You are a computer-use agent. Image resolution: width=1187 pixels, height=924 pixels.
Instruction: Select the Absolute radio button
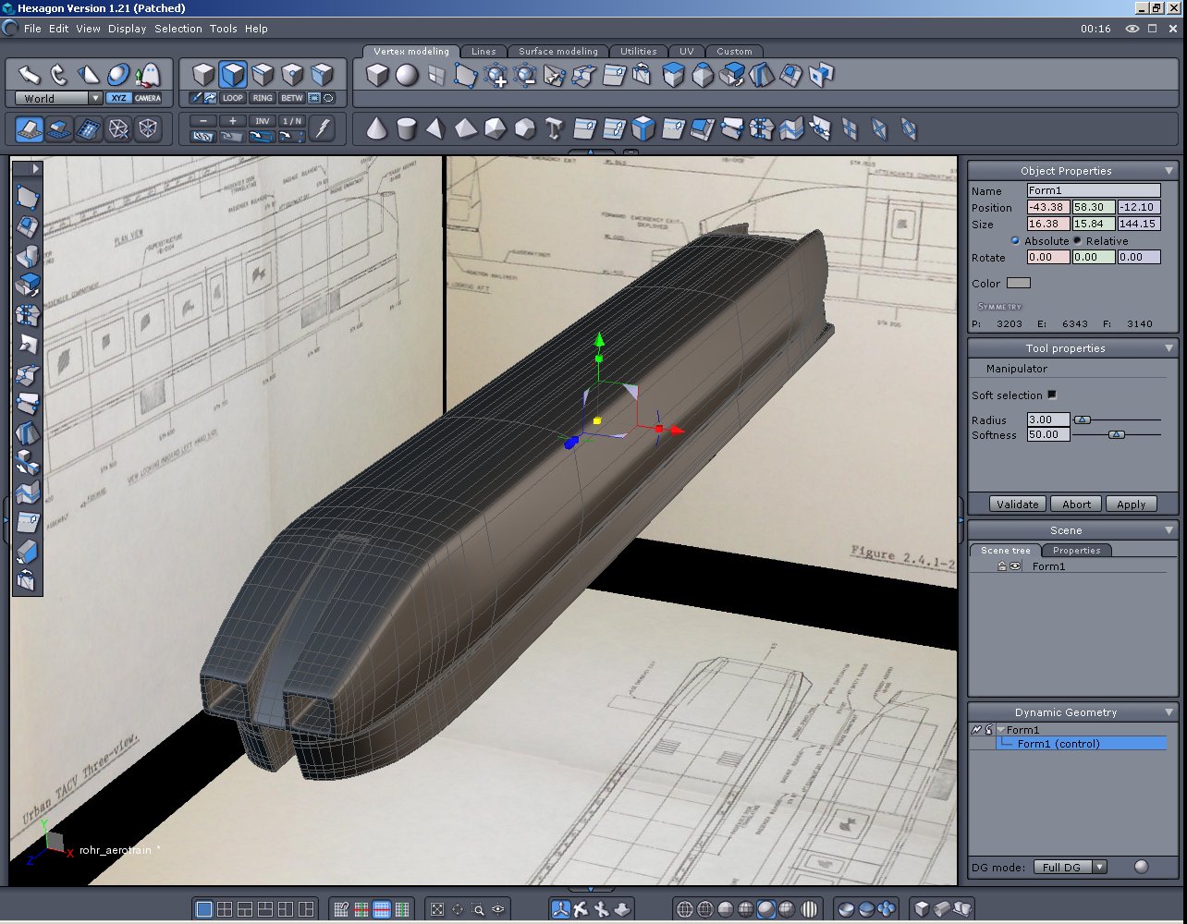pyautogui.click(x=1015, y=240)
